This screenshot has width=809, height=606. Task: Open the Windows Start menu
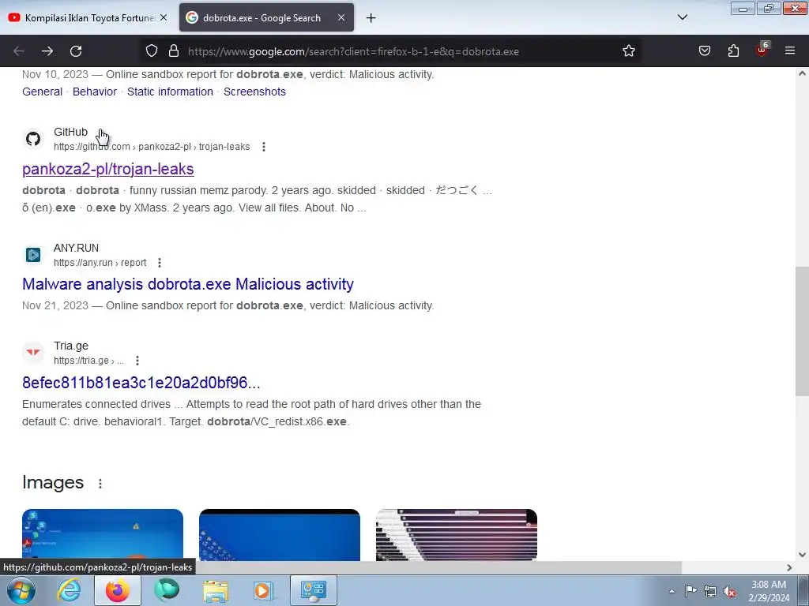tap(21, 590)
